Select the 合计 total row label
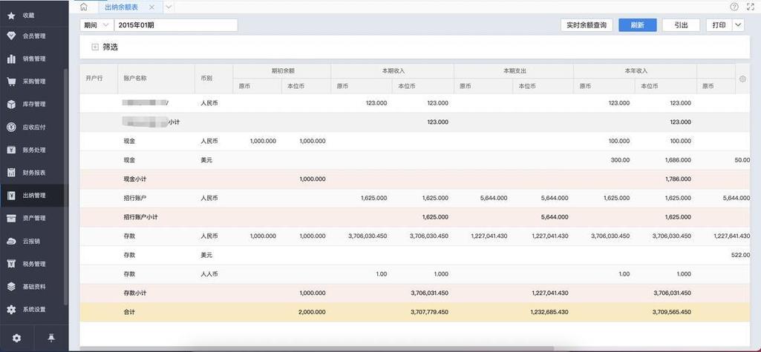The width and height of the screenshot is (761, 352). coord(129,312)
